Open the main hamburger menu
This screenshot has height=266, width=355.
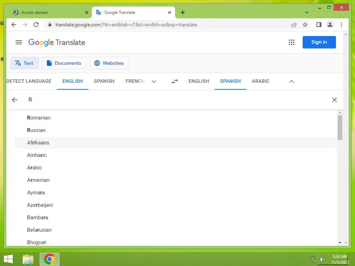coord(19,42)
